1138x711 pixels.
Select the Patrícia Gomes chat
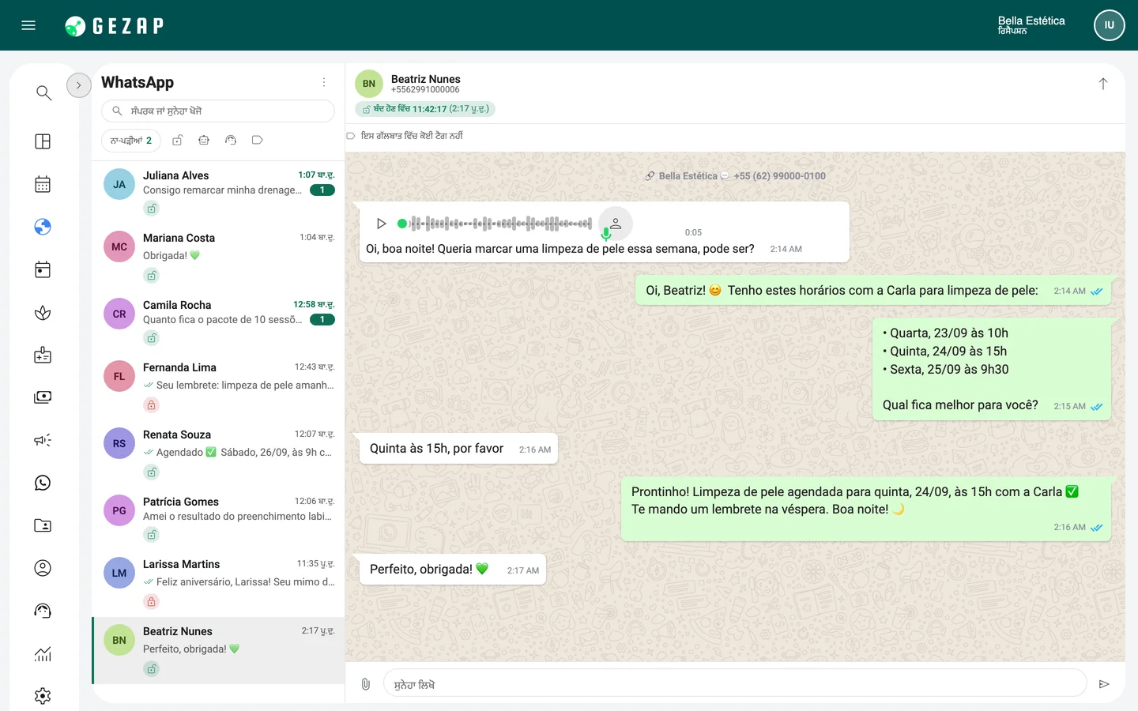[219, 517]
